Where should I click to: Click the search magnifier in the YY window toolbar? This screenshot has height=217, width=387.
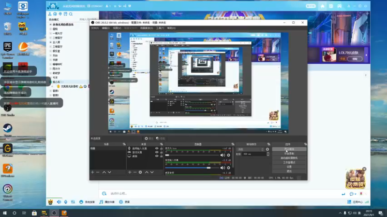tap(71, 14)
